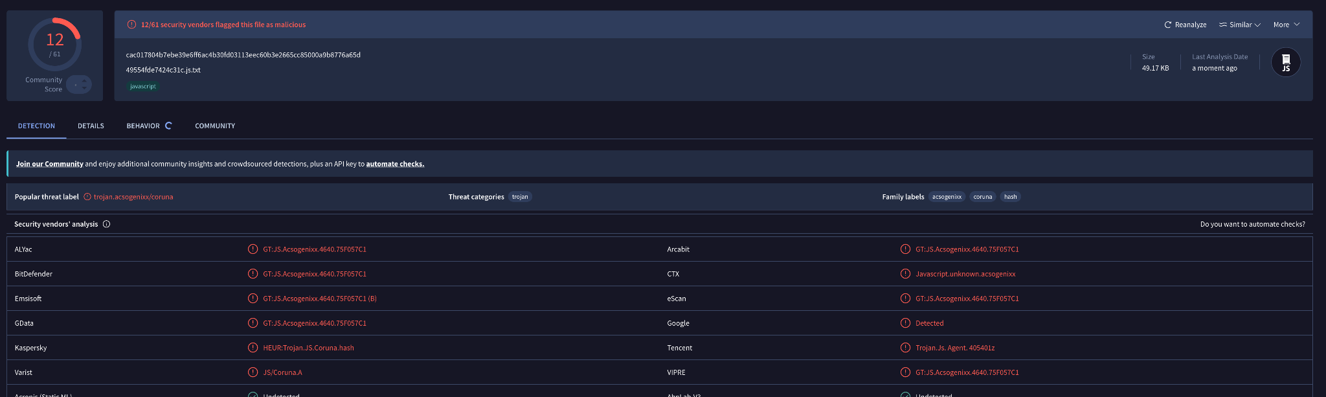Click the warning icon in the Varist row
Viewport: 1326px width, 397px height.
[253, 372]
